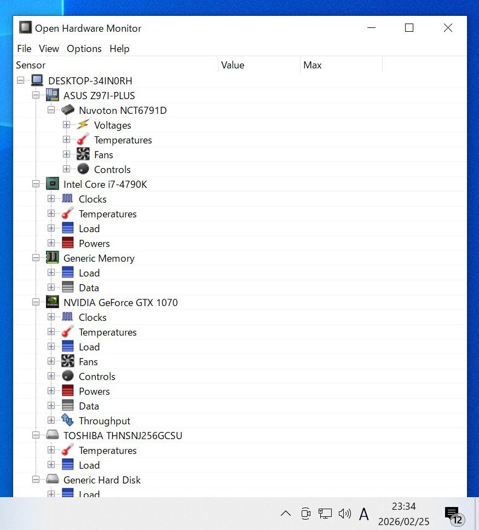Expand the GPU Throughput group

[51, 420]
